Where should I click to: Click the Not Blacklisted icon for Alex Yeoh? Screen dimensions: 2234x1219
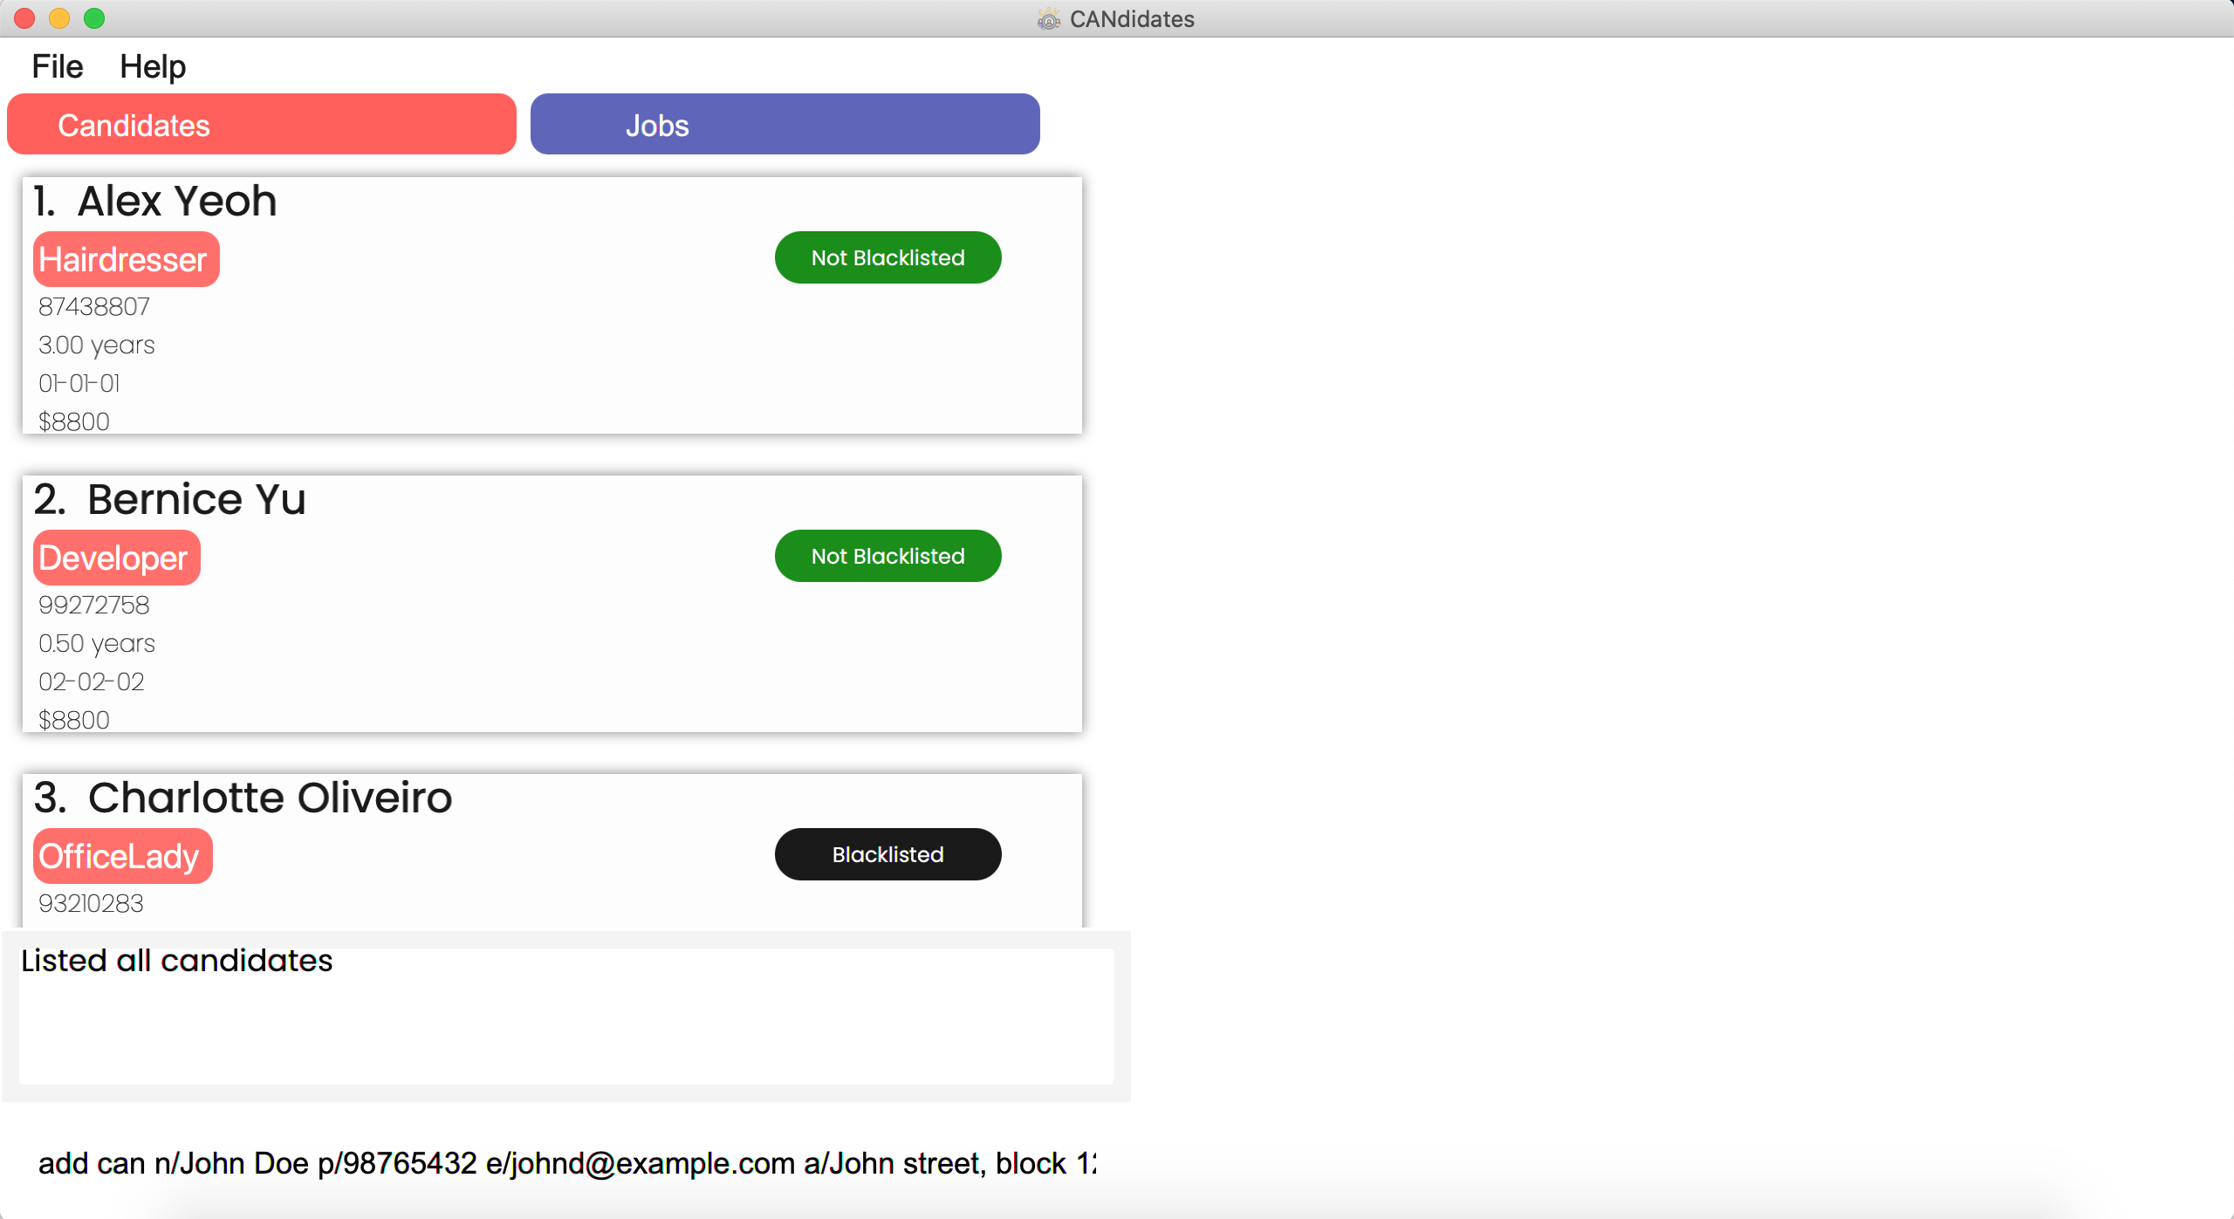(x=886, y=257)
